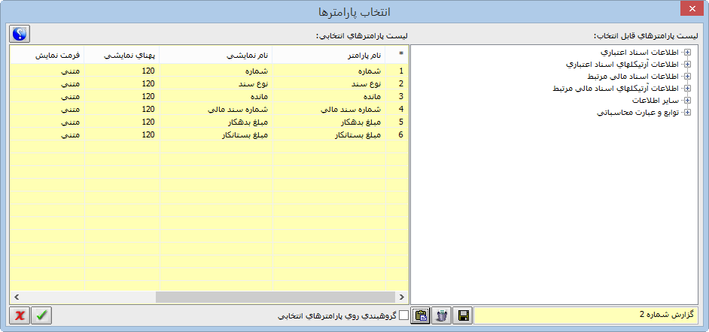
Task: Click the نام پارامتر column header
Action: click(329, 54)
